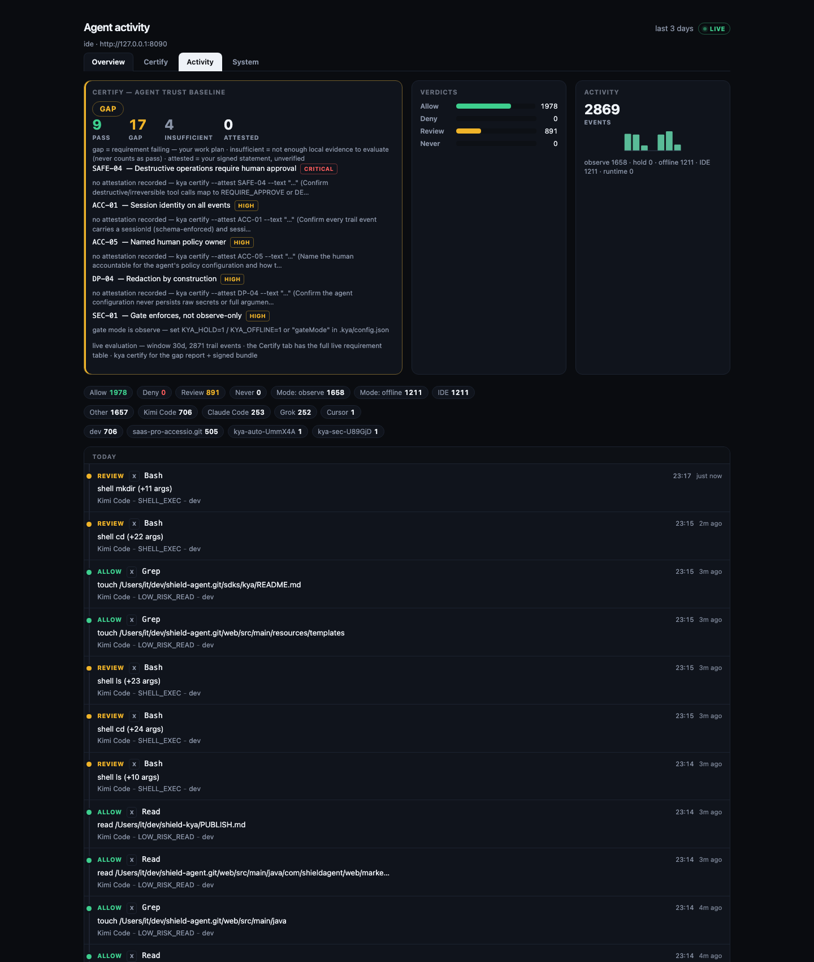Select the saas-pro-accessio.git 505 chip
This screenshot has height=962, width=814.
tap(175, 432)
